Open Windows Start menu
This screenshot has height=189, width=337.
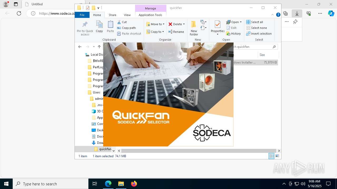click(x=6, y=184)
